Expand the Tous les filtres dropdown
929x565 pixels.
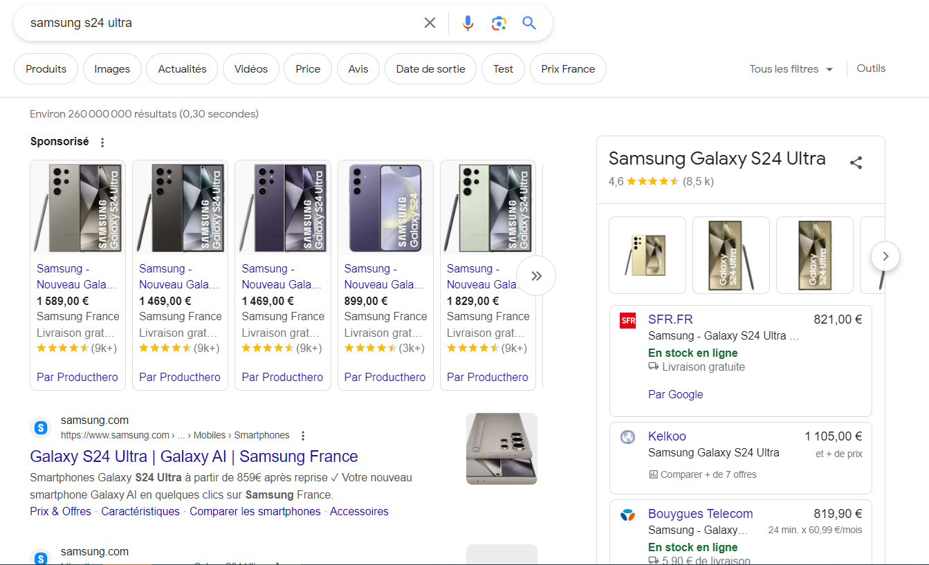click(791, 69)
